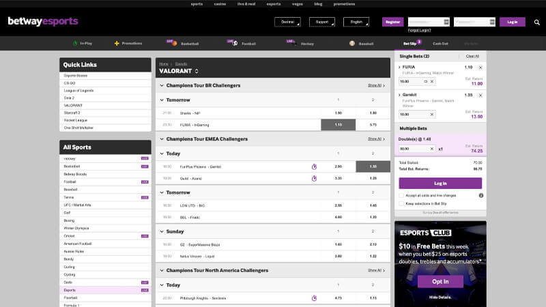This screenshot has height=307, width=546.
Task: Open the blog top menu
Action: pyautogui.click(x=318, y=4)
